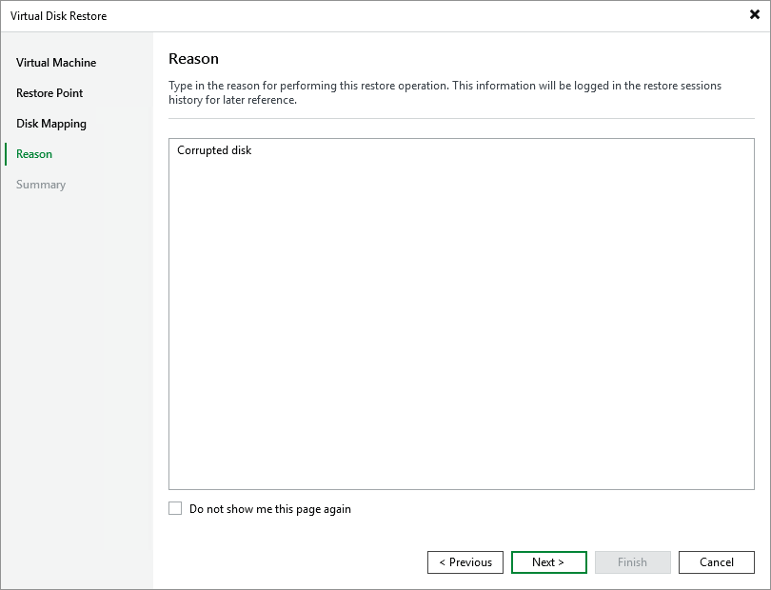Click the disabled Finish button
771x590 pixels.
(632, 561)
